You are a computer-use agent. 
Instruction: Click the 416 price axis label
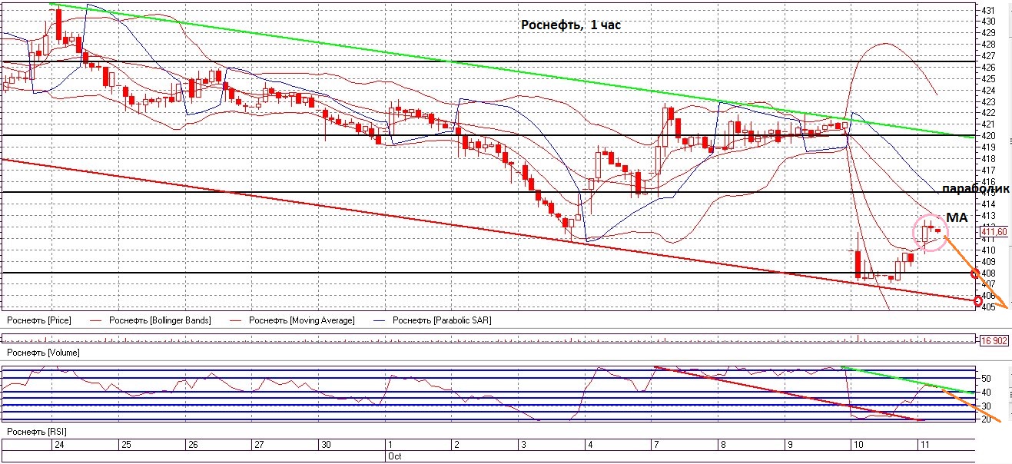(x=988, y=181)
